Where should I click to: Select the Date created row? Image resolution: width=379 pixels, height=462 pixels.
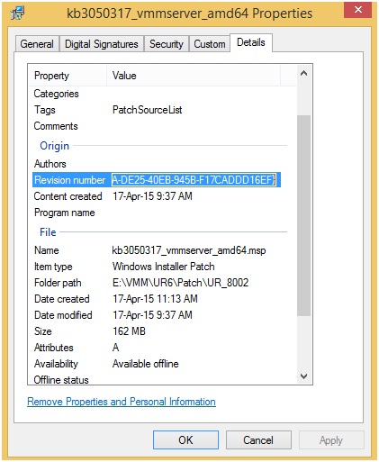tap(157, 299)
